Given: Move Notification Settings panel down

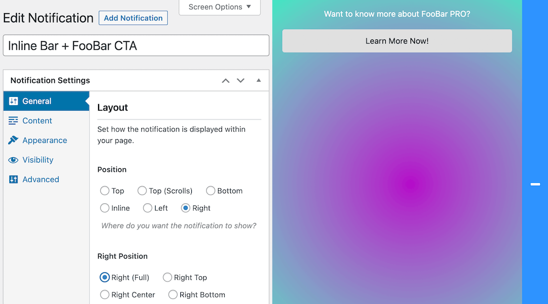Looking at the screenshot, I should [241, 81].
